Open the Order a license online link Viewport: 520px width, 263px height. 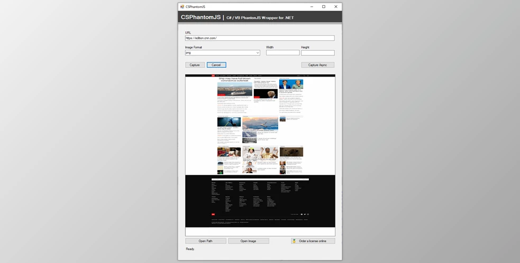[x=313, y=241]
